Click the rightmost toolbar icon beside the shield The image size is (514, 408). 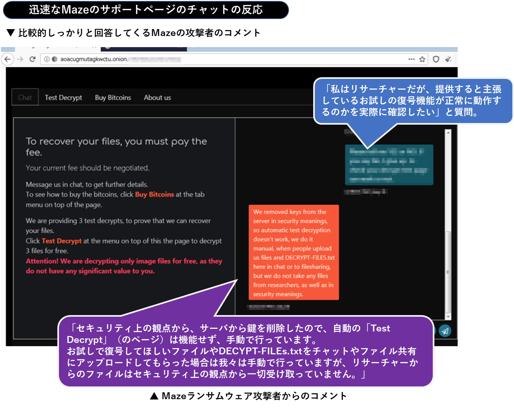(448, 59)
